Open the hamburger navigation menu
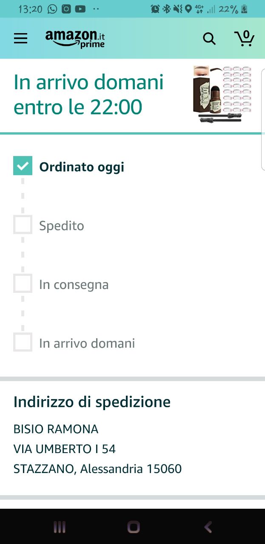This screenshot has height=544, width=265. [x=20, y=39]
